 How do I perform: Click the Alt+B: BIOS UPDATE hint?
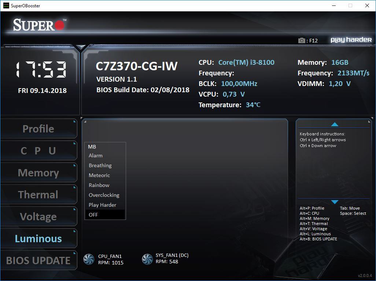pyautogui.click(x=318, y=239)
